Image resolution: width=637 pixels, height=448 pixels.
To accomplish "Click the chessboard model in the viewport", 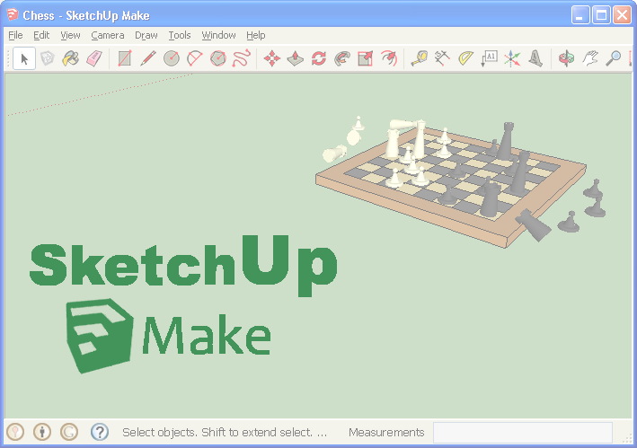I will (x=449, y=180).
